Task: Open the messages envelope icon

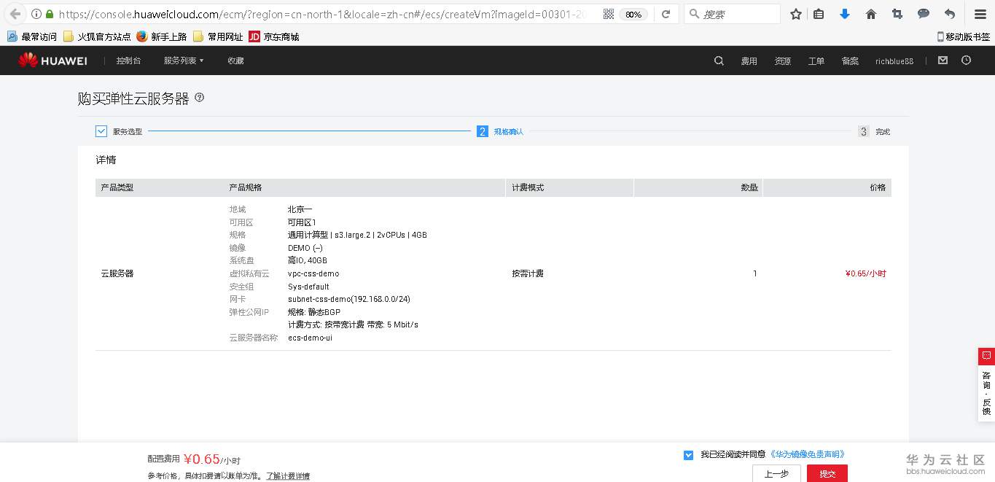Action: [943, 61]
